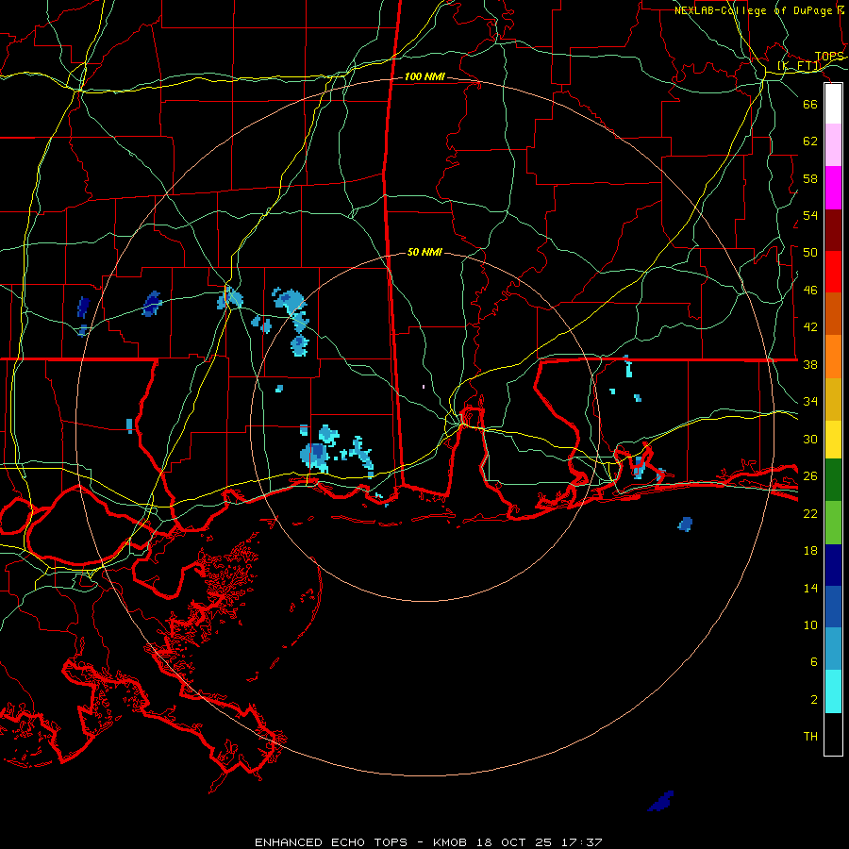Select the light green legend swatch

(833, 523)
